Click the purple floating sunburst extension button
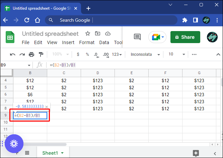 point(14,144)
